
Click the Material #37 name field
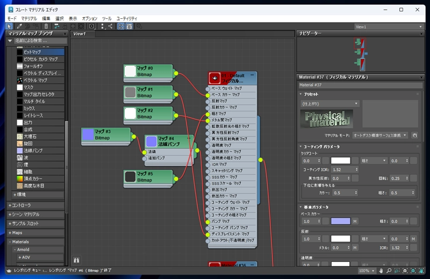[360, 85]
